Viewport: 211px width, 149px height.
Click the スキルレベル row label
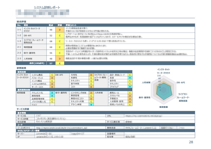pos(115,96)
